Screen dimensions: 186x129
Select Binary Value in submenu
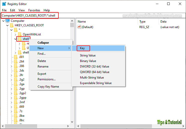tap(98, 61)
